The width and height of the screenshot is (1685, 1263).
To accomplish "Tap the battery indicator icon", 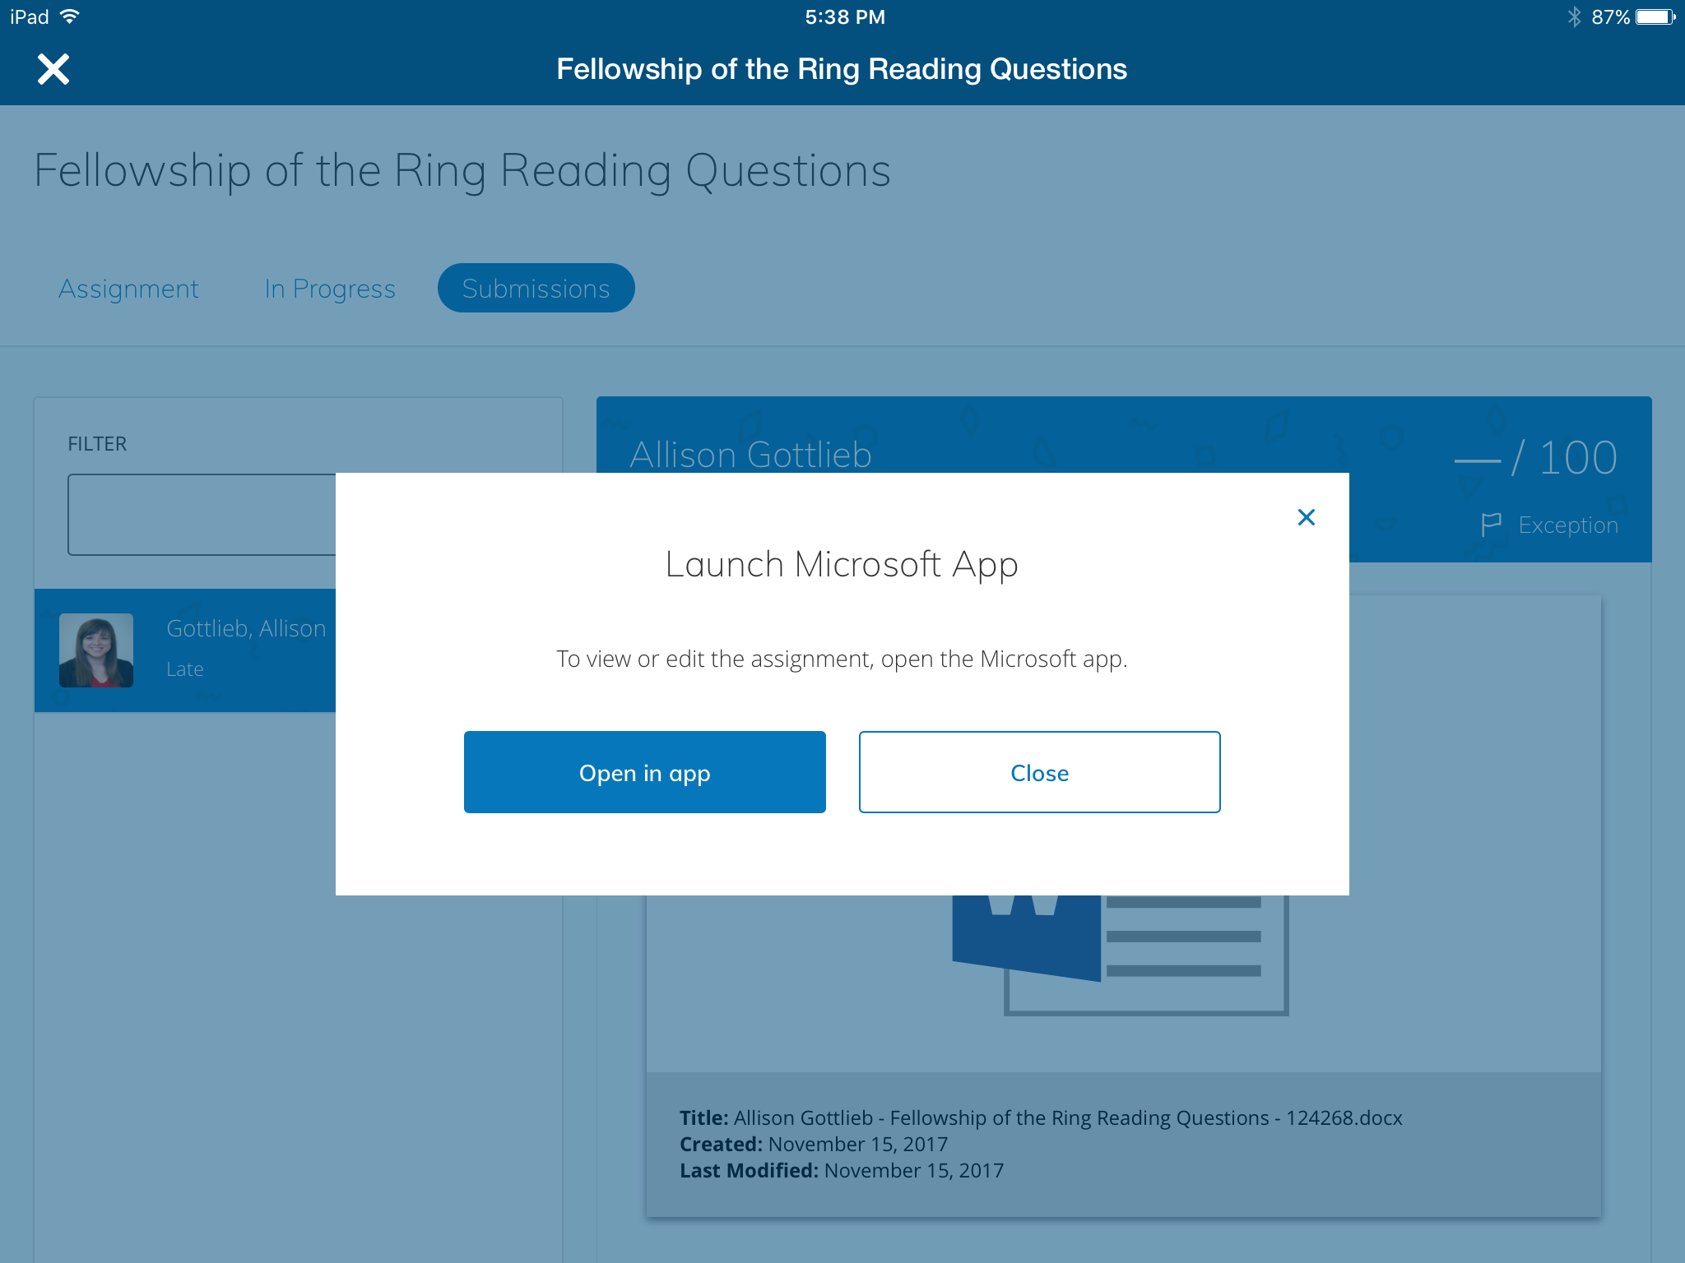I will pos(1655,17).
